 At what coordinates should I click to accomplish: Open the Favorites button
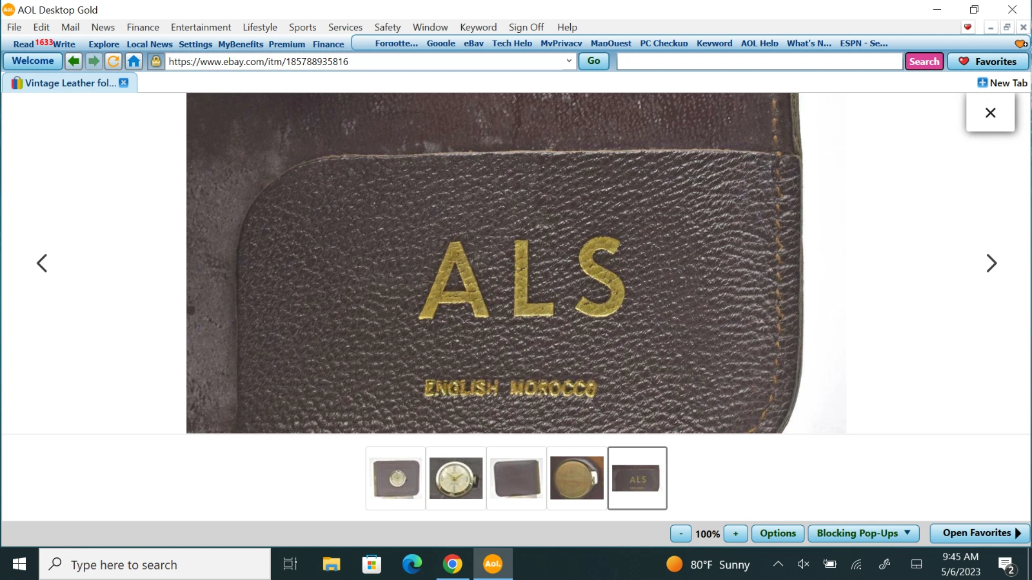pos(988,61)
